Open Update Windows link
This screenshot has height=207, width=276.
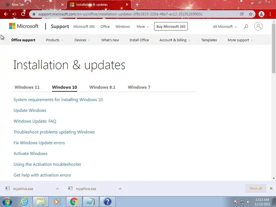coord(30,110)
